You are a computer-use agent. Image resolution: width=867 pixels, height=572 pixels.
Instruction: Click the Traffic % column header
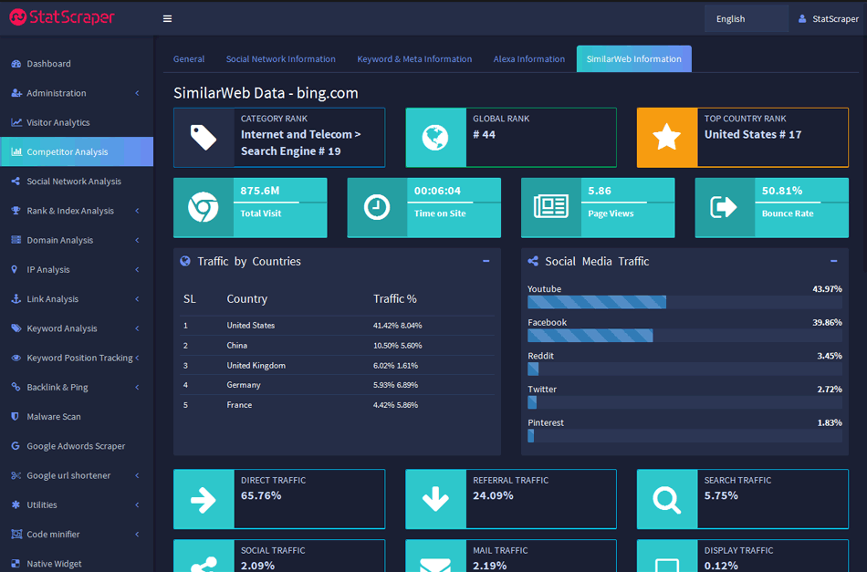coord(395,299)
